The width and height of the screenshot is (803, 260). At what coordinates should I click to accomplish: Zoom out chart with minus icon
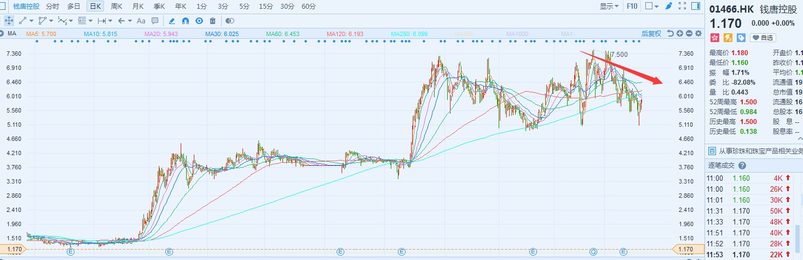[x=689, y=34]
